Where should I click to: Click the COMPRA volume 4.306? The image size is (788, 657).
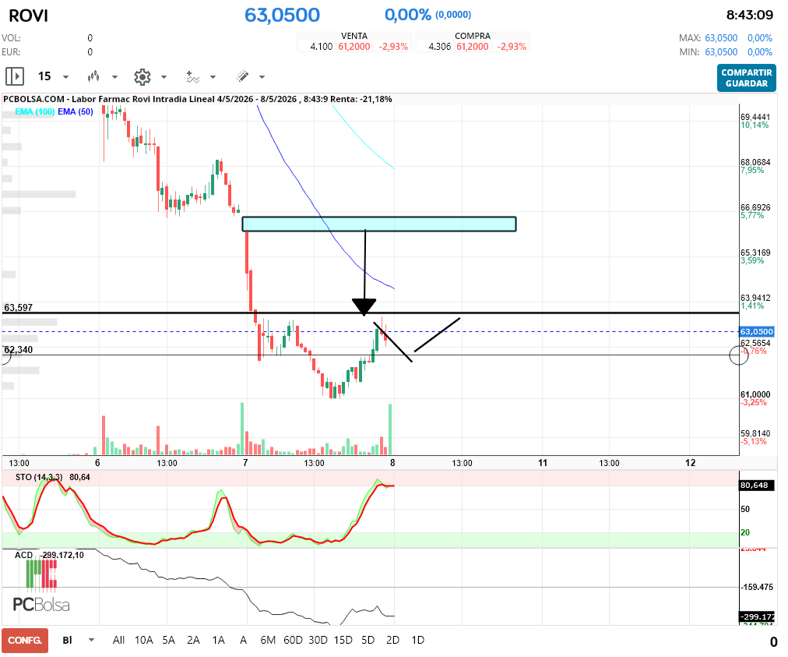pos(440,47)
